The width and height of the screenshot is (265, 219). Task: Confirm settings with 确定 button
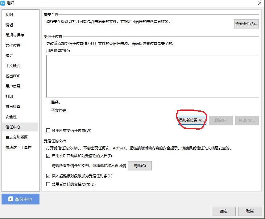(223, 211)
